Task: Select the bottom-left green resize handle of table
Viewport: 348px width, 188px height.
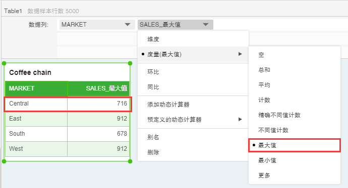Action: 4,161
